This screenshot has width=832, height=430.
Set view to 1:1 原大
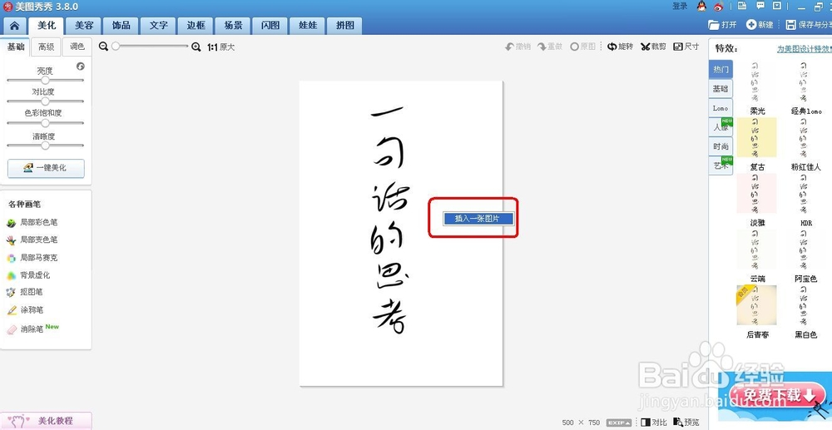[x=220, y=47]
